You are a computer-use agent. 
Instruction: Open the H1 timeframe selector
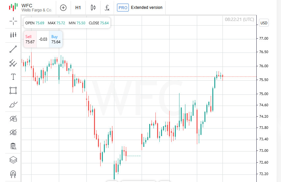tap(78, 8)
